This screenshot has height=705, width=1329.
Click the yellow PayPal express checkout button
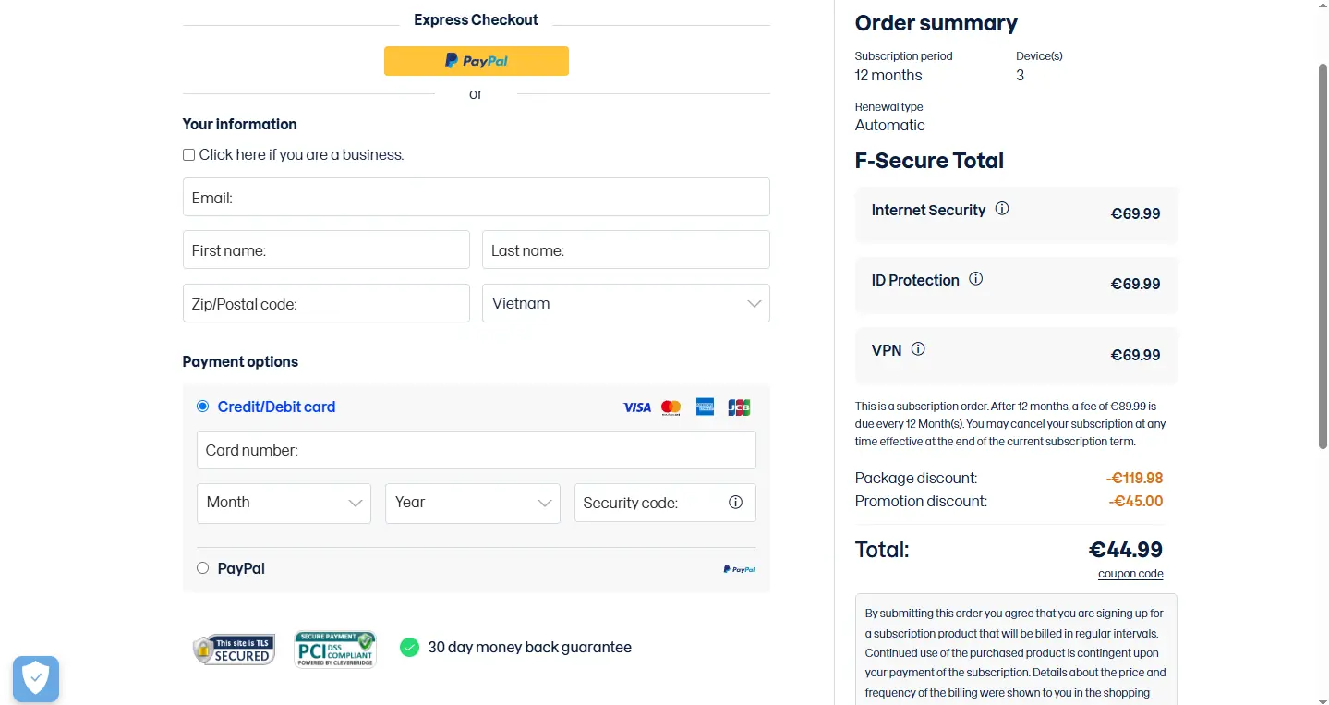tap(477, 61)
